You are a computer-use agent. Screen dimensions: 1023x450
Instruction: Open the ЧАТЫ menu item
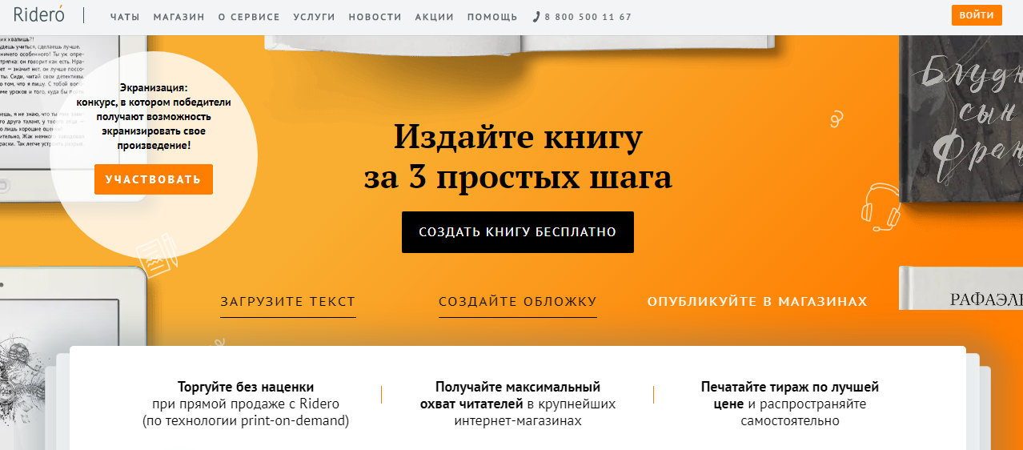124,17
